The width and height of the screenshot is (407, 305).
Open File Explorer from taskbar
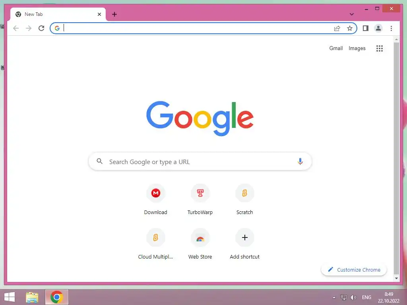(x=32, y=297)
